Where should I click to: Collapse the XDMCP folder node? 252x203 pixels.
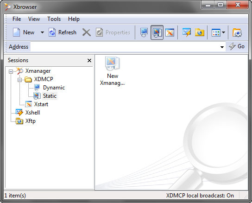click(19, 80)
